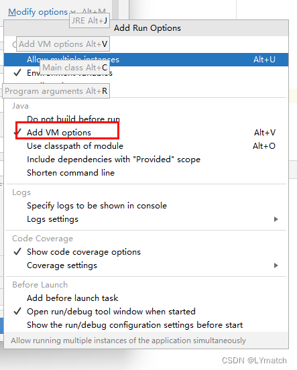The image size is (297, 370).
Task: Toggle the Environment variables checkmark
Action: [x=17, y=72]
